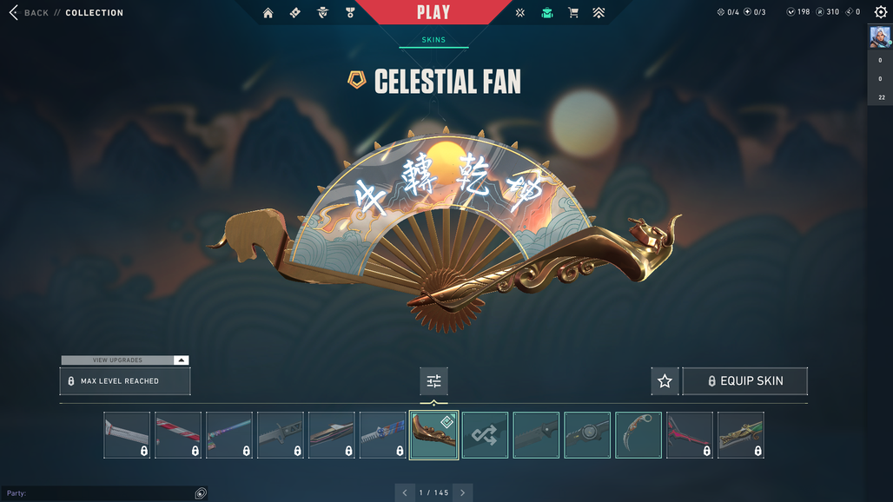Open the Agents icon in navigation

tap(322, 12)
